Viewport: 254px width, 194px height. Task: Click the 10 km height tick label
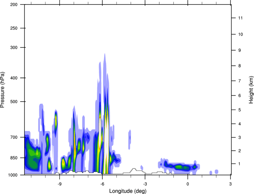(241, 34)
